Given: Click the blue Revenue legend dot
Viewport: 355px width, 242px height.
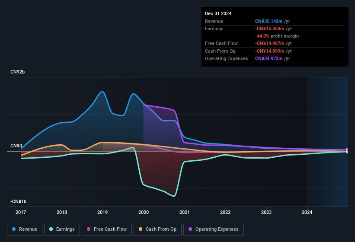Looking at the screenshot, I should coord(14,229).
